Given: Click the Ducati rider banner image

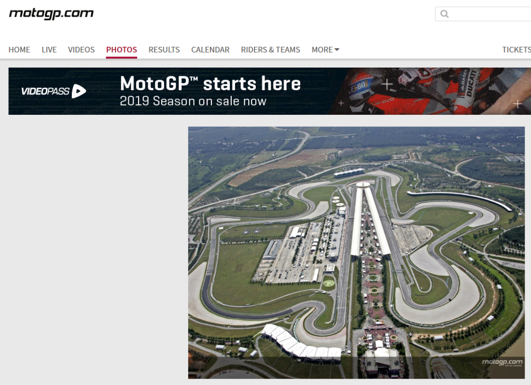Looking at the screenshot, I should pos(430,91).
